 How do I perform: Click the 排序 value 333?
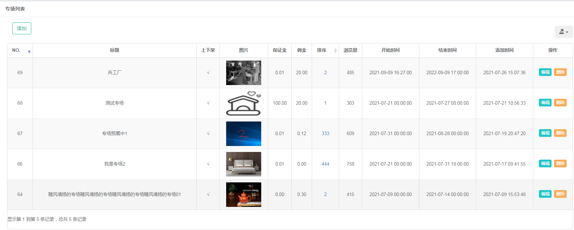(325, 134)
